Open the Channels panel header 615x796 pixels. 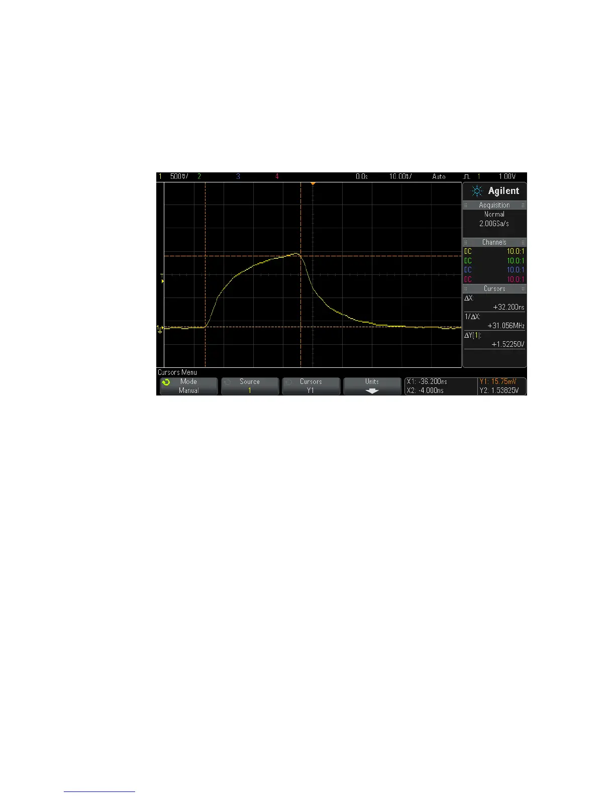click(x=494, y=242)
